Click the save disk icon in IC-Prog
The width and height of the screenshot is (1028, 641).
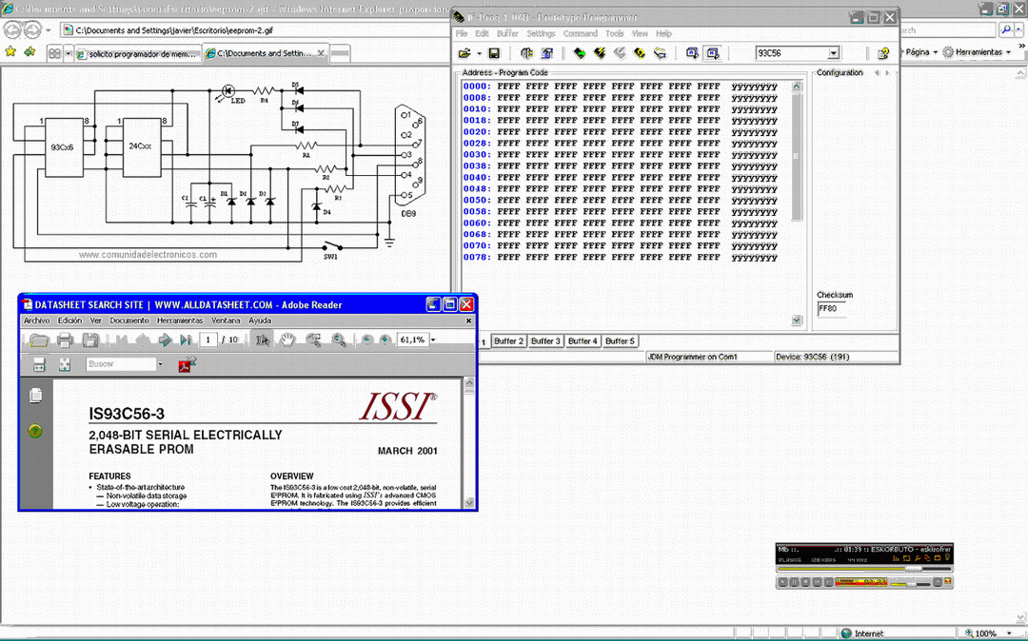pos(494,53)
